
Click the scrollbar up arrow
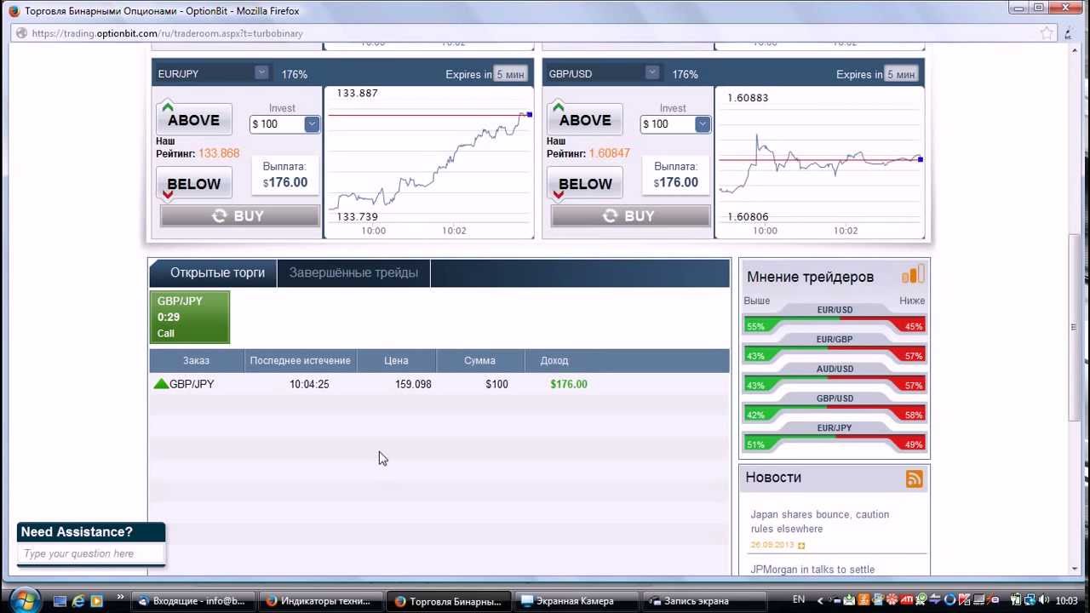[x=1074, y=52]
